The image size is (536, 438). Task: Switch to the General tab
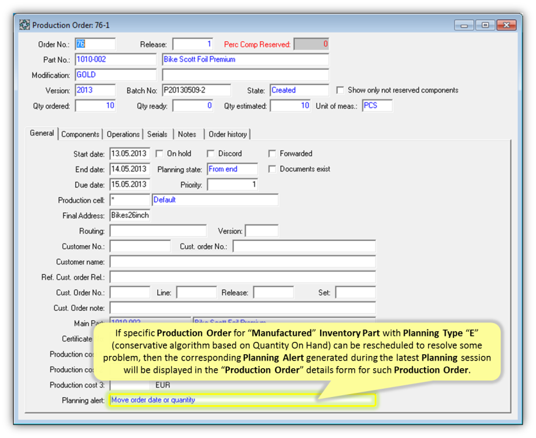(x=42, y=133)
